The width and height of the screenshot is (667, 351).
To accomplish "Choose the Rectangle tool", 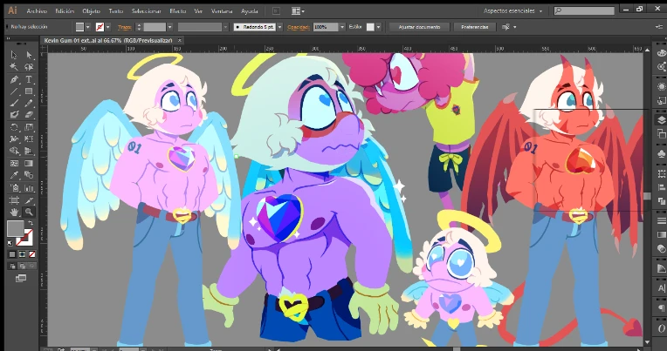I will coord(29,91).
